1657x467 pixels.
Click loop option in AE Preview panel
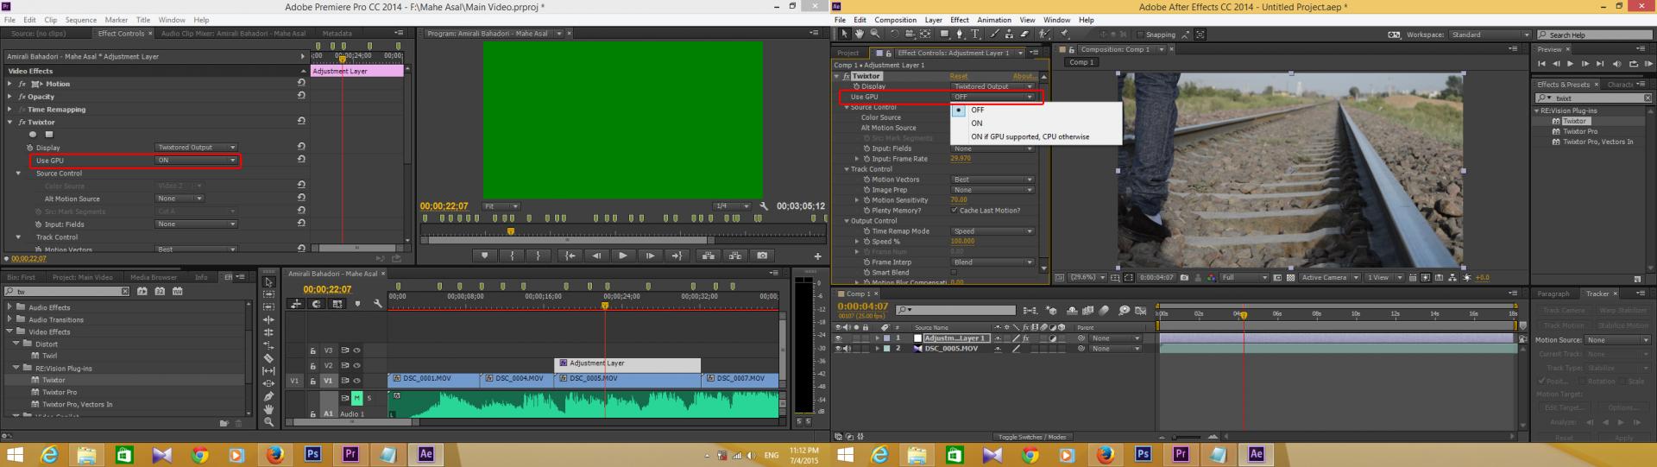click(x=1634, y=64)
